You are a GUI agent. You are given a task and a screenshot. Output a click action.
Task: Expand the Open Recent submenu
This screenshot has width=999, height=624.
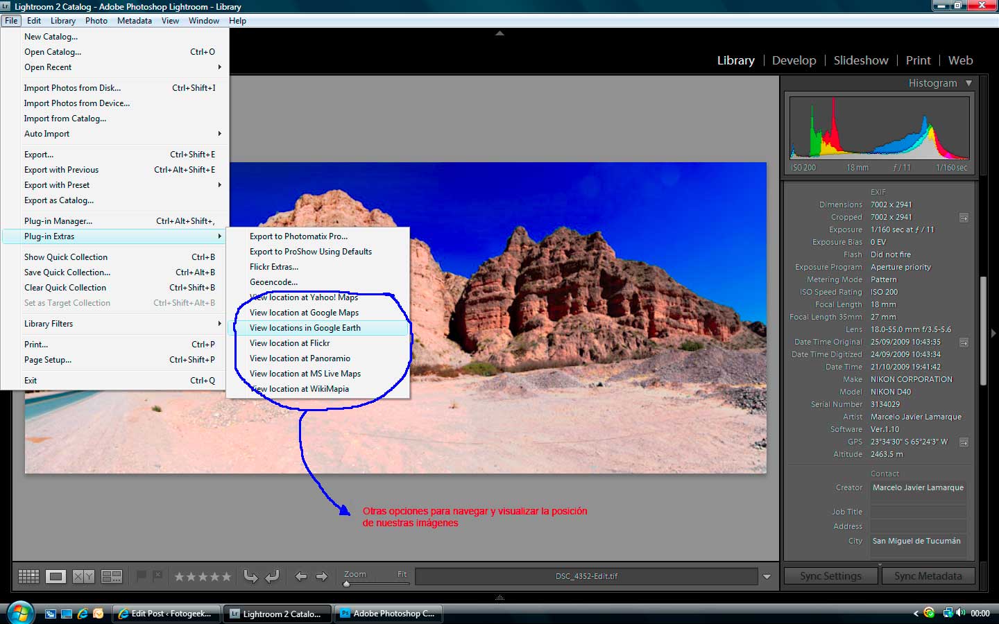click(115, 67)
